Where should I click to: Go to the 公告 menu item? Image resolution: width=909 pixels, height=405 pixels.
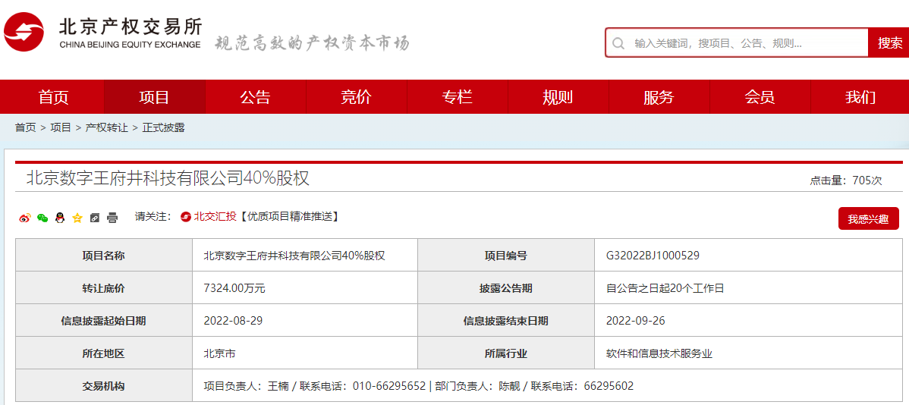pos(255,97)
